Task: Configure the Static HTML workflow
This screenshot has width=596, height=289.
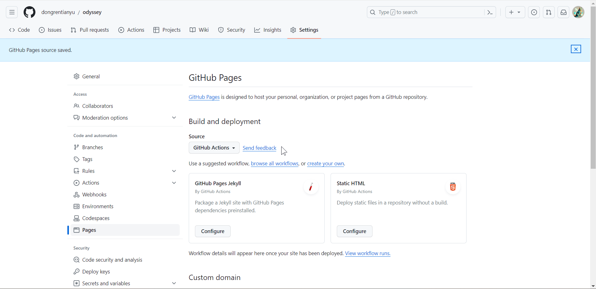Action: [x=354, y=231]
